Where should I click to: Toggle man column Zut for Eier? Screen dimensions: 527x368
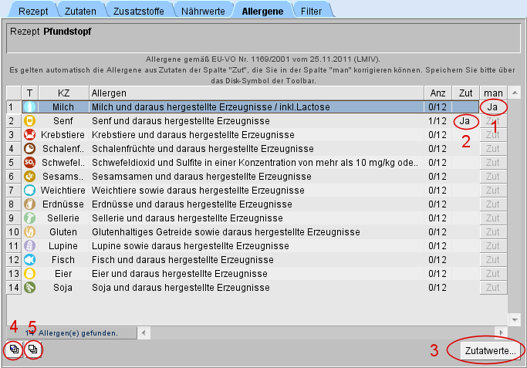493,274
